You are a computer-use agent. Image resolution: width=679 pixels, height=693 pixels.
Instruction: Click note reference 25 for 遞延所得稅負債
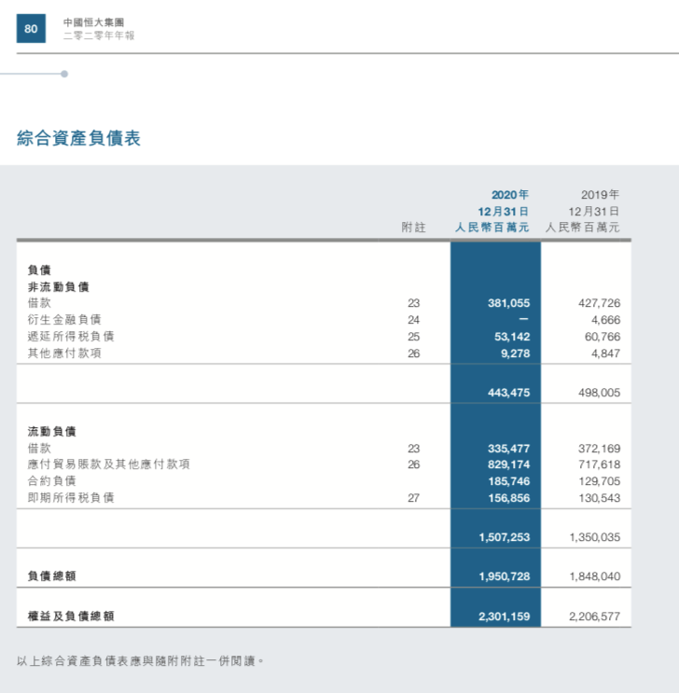[414, 337]
